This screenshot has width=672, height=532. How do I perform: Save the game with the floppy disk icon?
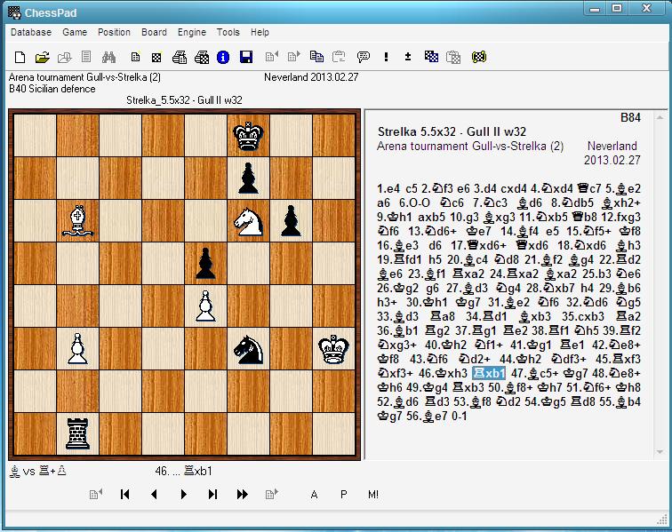coord(246,58)
